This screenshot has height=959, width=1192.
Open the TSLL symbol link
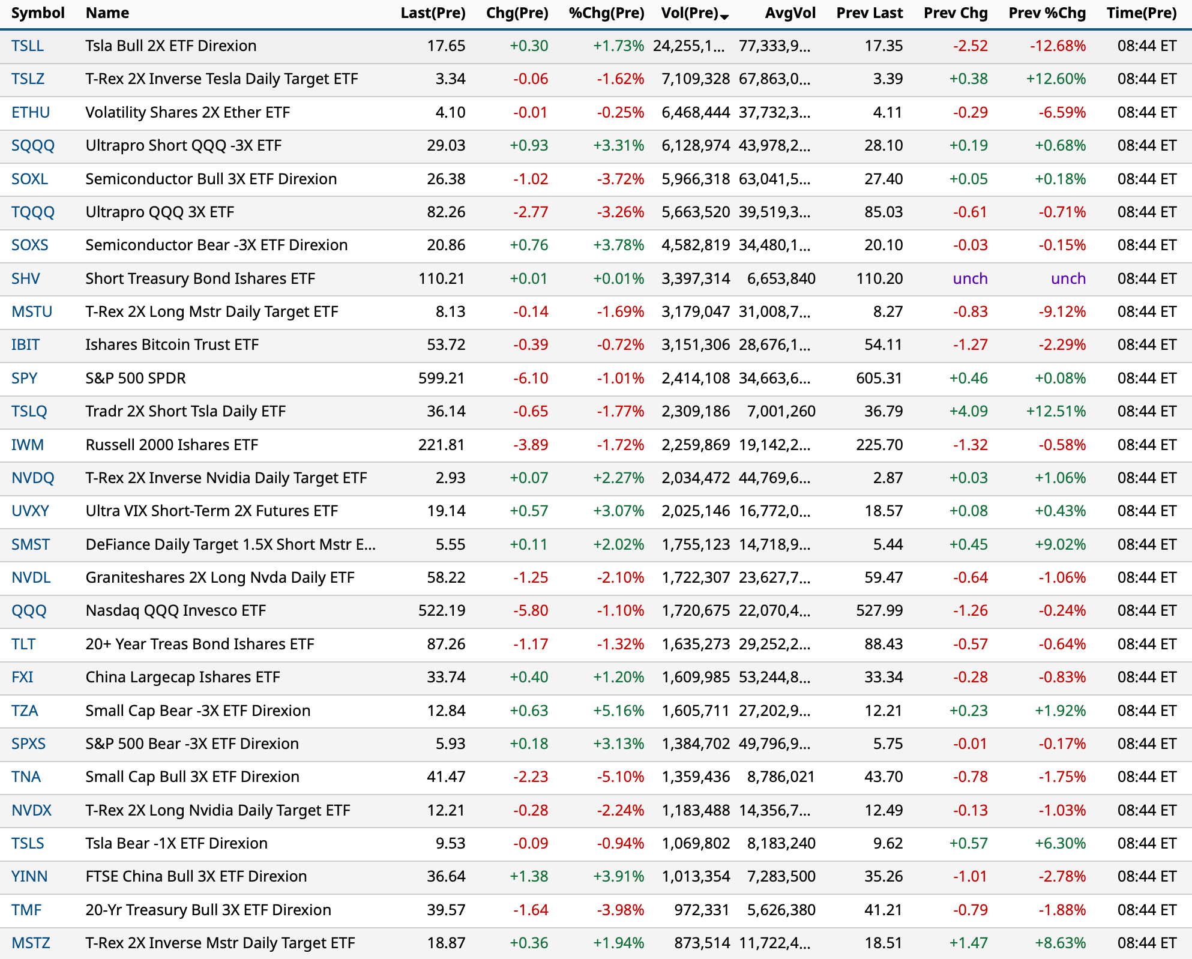click(28, 46)
